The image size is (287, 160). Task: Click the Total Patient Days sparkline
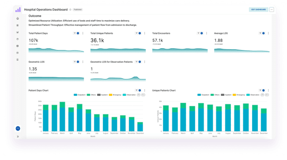pyautogui.click(x=56, y=50)
